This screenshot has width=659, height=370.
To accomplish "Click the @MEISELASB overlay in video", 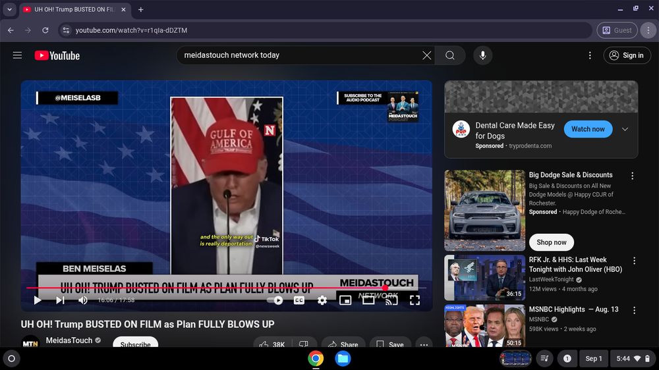I will (77, 98).
